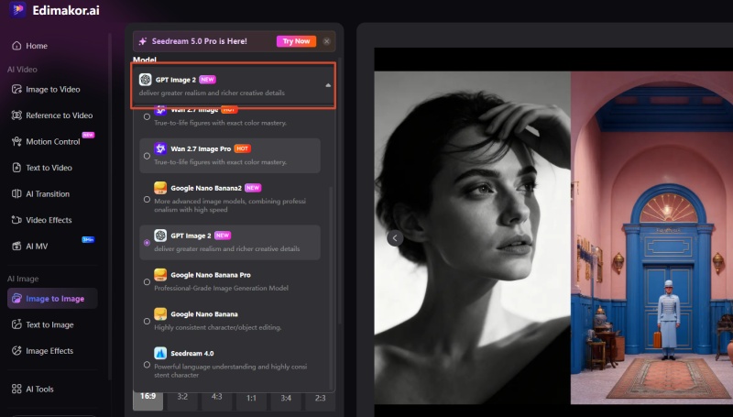The width and height of the screenshot is (733, 417).
Task: Click the previous image arrow on preview
Action: pos(395,238)
